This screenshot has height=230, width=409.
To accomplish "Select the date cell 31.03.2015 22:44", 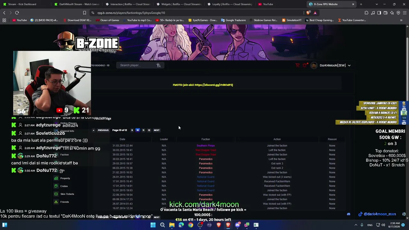I will (x=122, y=146).
